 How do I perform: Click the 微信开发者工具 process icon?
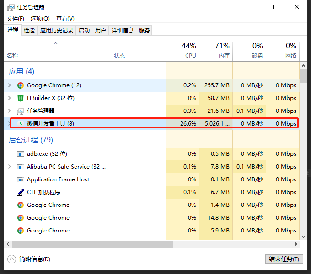pyautogui.click(x=21, y=124)
